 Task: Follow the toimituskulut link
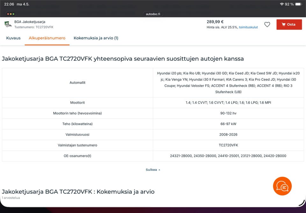[248, 27]
